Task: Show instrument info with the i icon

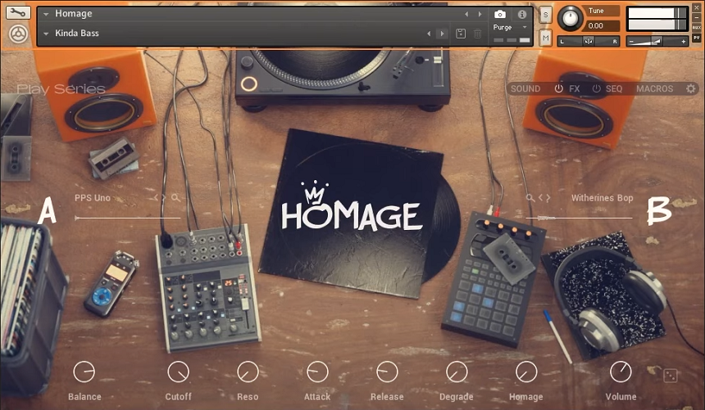Action: pyautogui.click(x=522, y=15)
